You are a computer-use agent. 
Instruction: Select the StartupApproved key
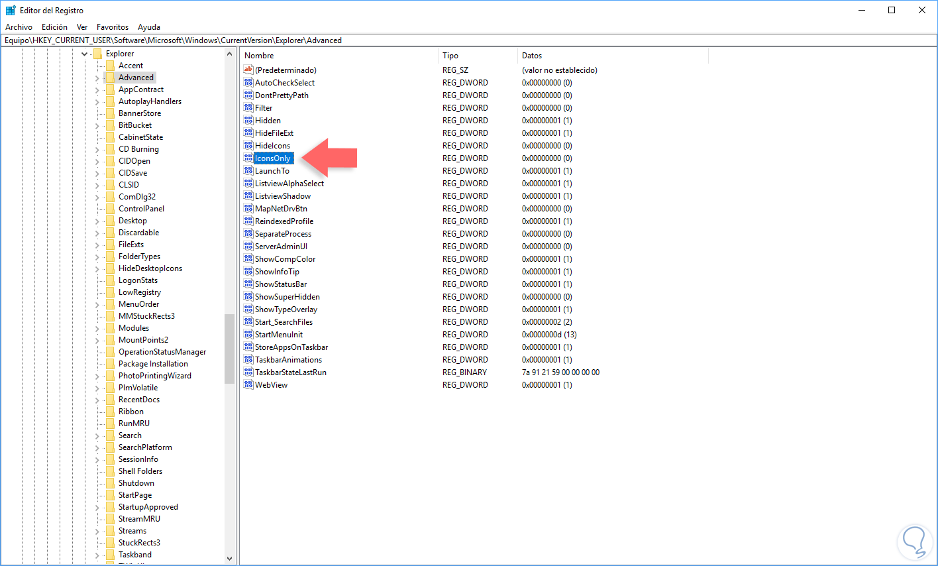point(148,507)
